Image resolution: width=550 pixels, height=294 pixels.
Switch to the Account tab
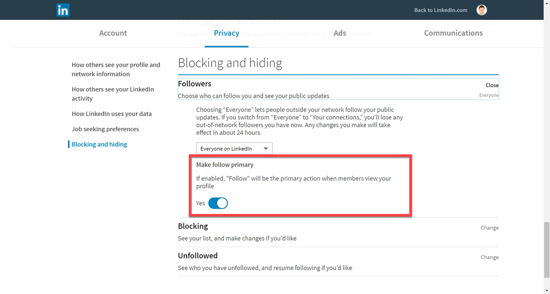click(113, 33)
